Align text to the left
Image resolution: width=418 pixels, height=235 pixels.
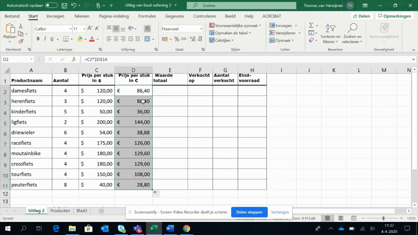(x=109, y=39)
